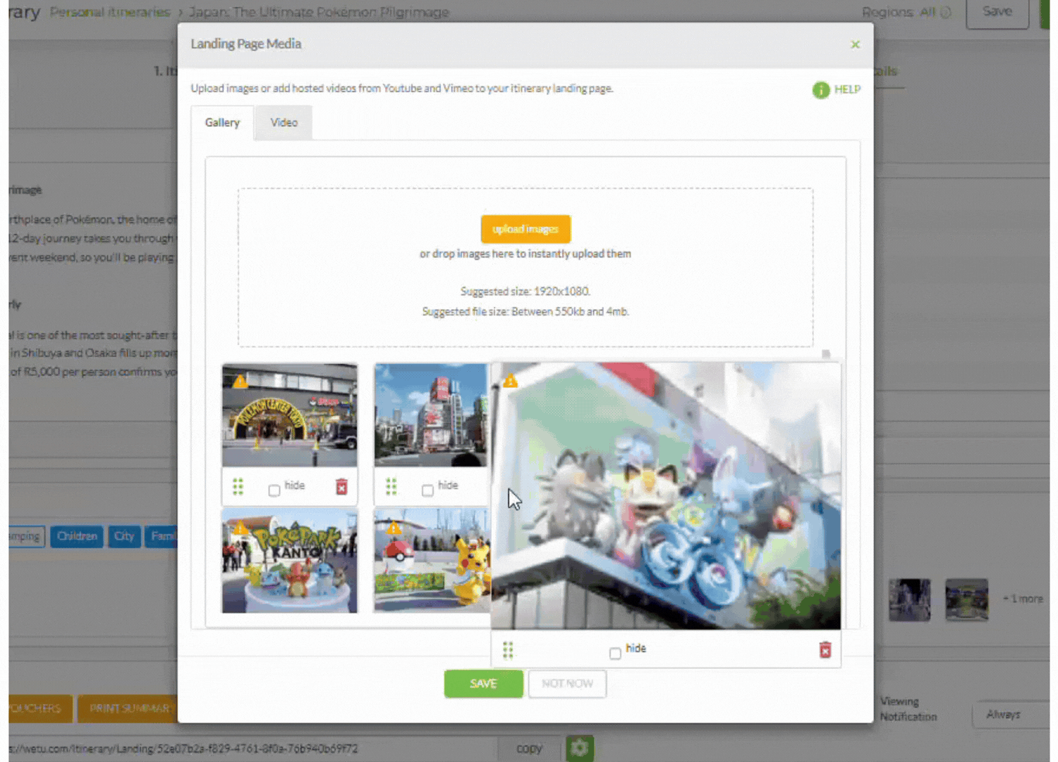The image size is (1058, 762).
Task: Click the copy button beside landing URL
Action: click(x=529, y=749)
